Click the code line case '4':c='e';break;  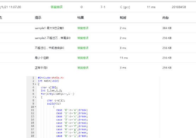click(x=72, y=123)
